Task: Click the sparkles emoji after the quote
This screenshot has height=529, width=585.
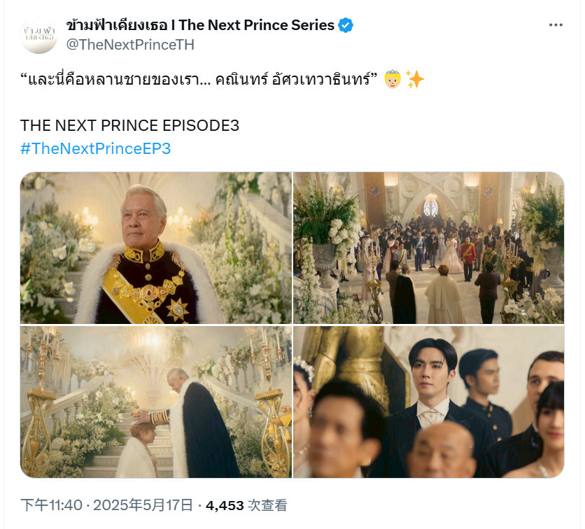Action: tap(414, 79)
